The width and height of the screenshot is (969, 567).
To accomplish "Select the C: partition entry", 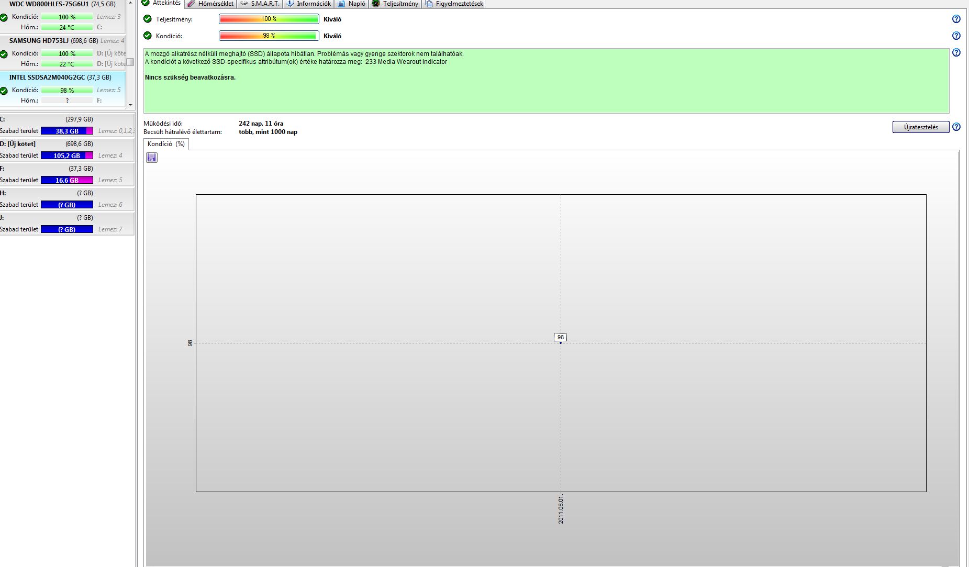I will click(x=67, y=125).
